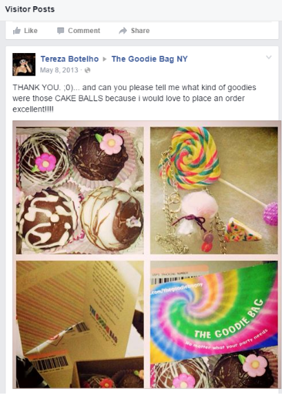Click the pink flower on the chocolate cake ball
The image size is (282, 395).
[x=111, y=143]
